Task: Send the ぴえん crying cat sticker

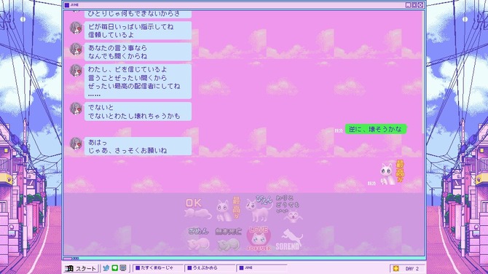Action: [259, 208]
